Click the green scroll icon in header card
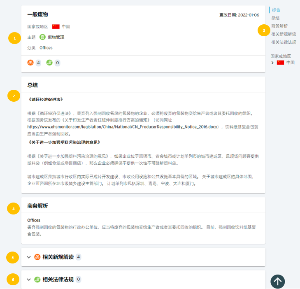This screenshot has width=300, height=289. [49, 63]
